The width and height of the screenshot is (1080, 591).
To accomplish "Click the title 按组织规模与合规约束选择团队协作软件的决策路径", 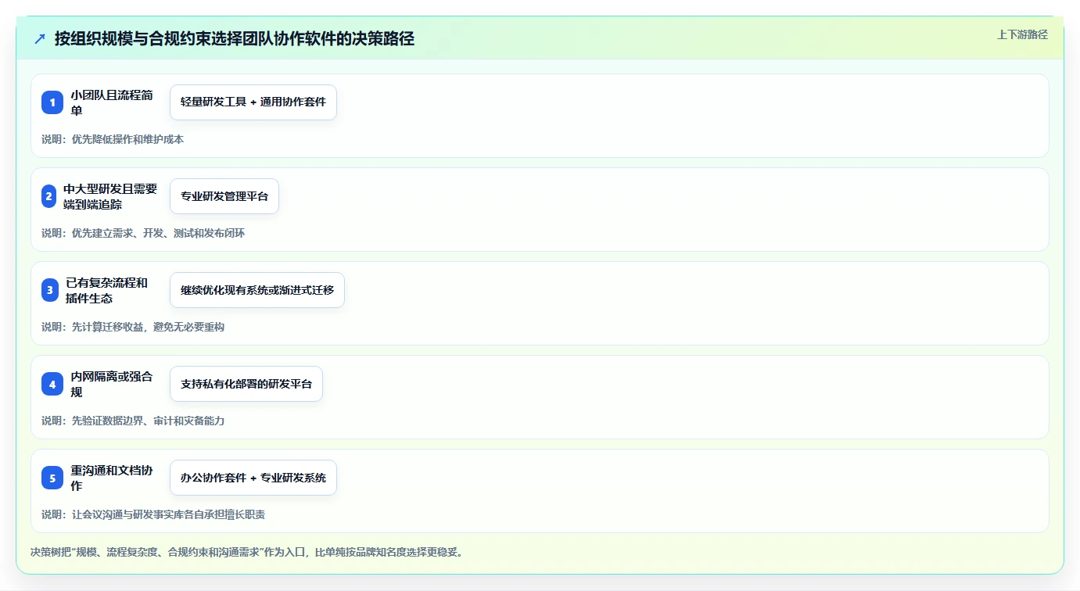I will coord(235,39).
